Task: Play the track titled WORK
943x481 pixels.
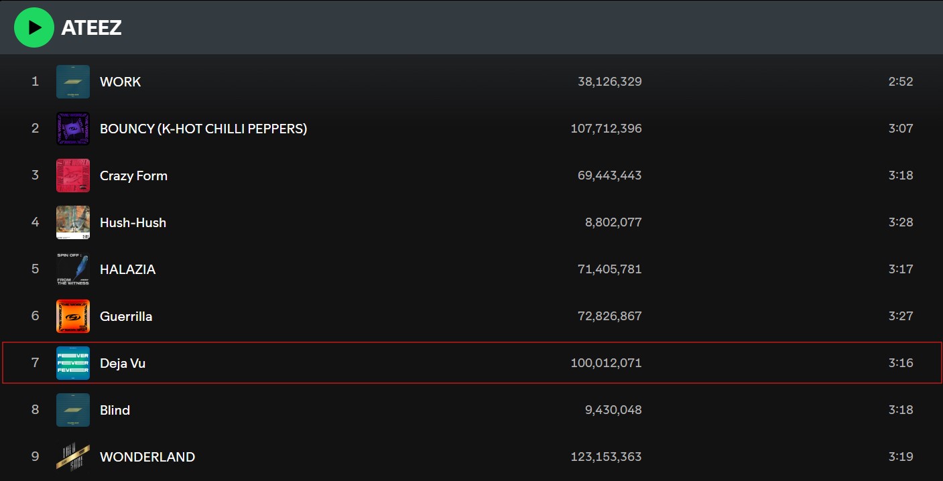Action: point(120,82)
